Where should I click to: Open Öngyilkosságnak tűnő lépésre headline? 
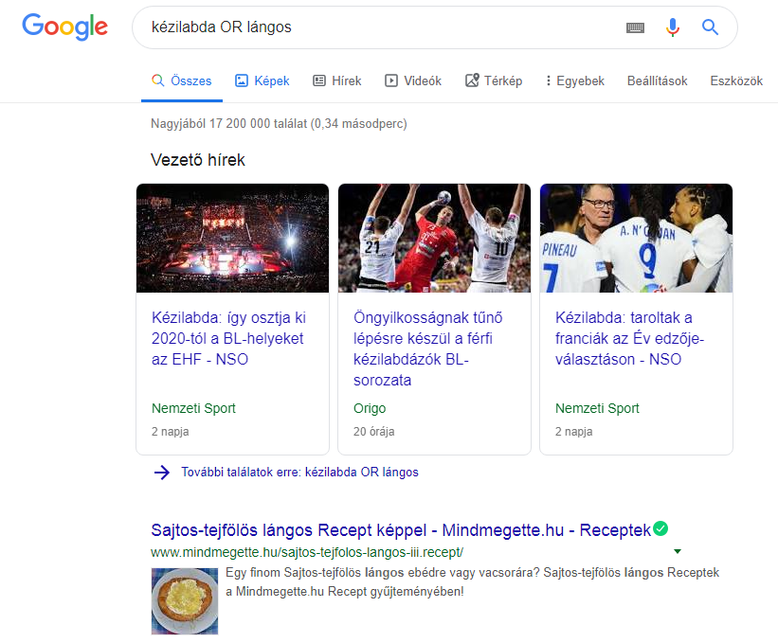[427, 349]
